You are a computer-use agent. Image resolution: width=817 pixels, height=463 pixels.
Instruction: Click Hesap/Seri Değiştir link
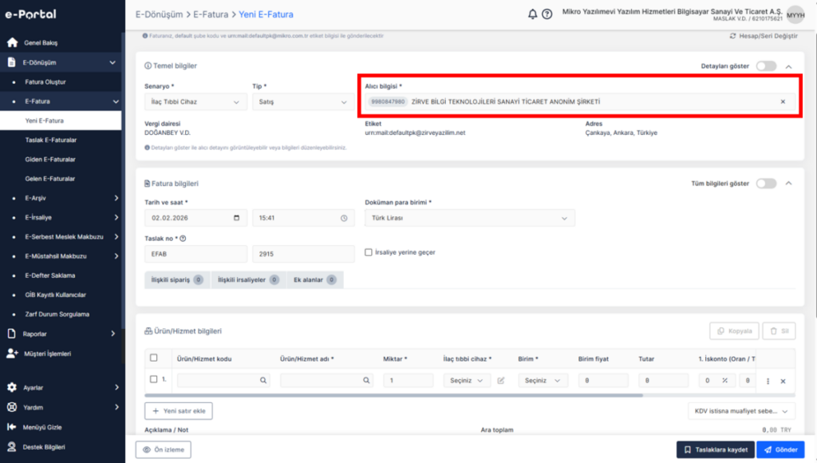click(x=764, y=36)
